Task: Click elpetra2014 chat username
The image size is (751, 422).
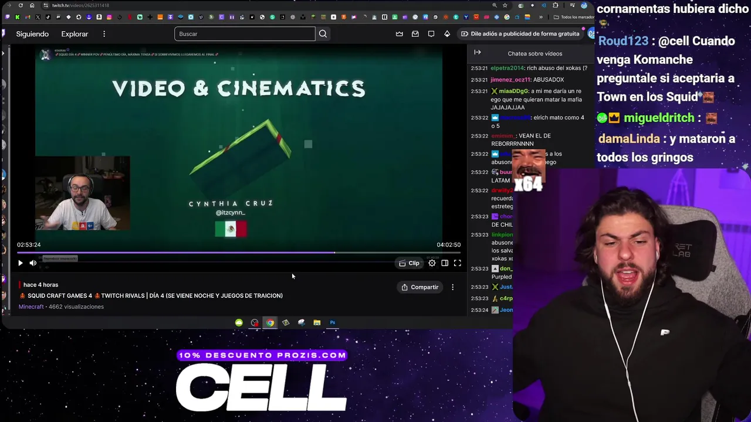Action: point(508,68)
